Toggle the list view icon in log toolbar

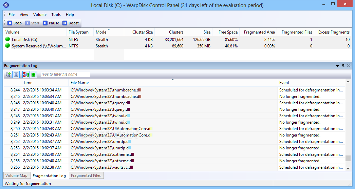(16, 75)
